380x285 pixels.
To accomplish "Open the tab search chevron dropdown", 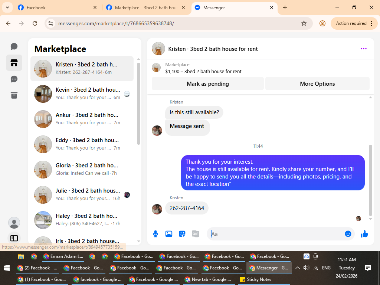I will [x=7, y=7].
